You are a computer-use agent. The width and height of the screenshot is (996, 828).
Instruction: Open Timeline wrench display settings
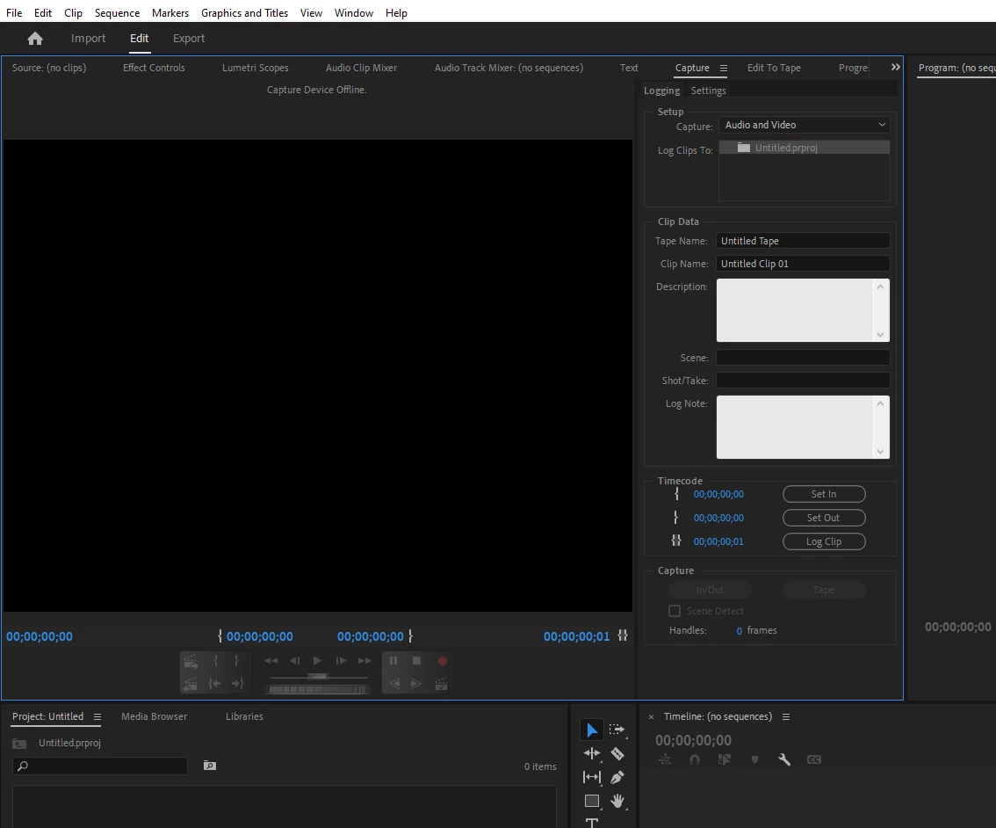click(x=784, y=759)
